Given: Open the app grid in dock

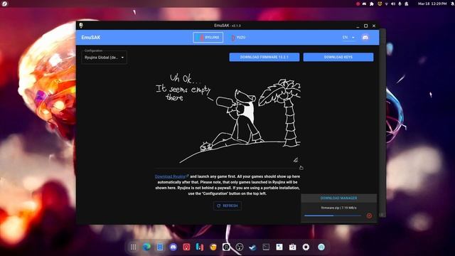Looking at the screenshot, I should pyautogui.click(x=133, y=247).
